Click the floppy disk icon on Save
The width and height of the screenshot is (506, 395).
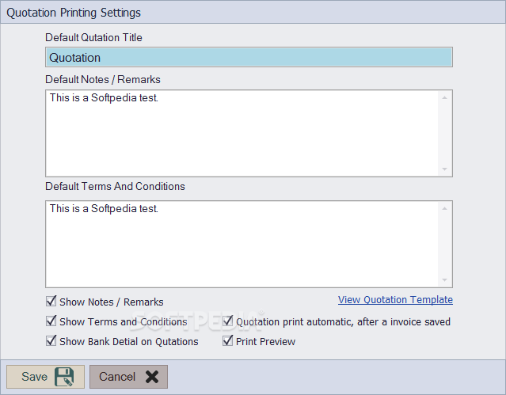click(64, 377)
